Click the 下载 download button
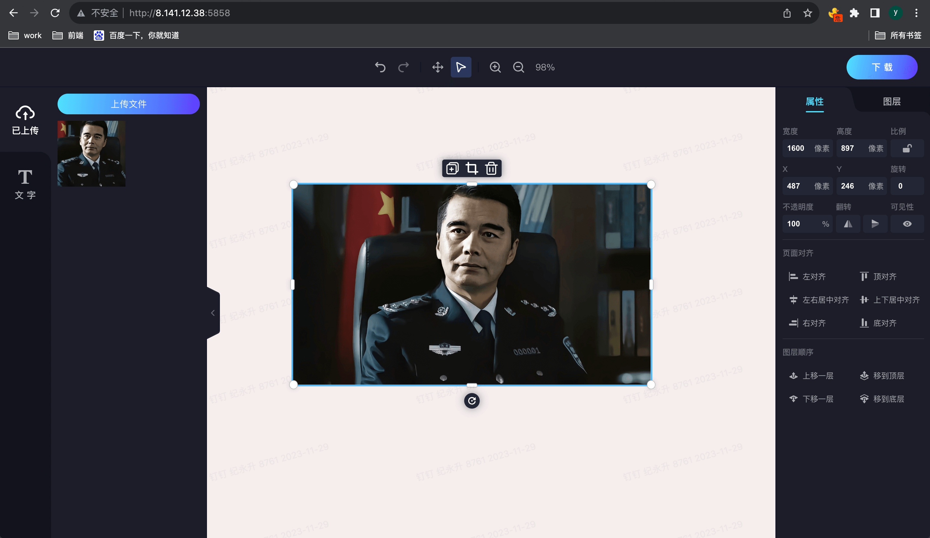The height and width of the screenshot is (538, 930). (881, 67)
